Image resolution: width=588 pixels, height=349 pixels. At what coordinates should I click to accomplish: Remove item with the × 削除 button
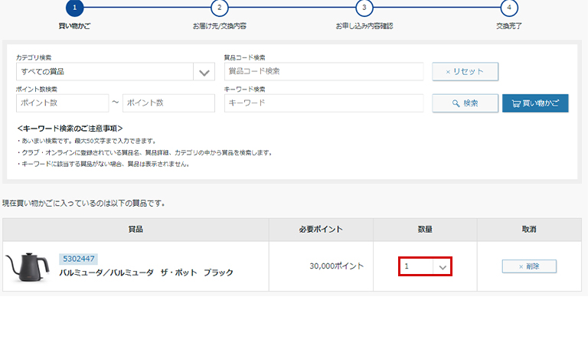tap(529, 266)
